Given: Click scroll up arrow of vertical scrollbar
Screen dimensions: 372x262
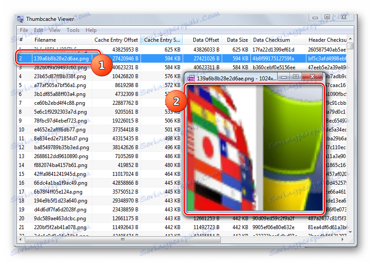Looking at the screenshot, I should [x=350, y=39].
